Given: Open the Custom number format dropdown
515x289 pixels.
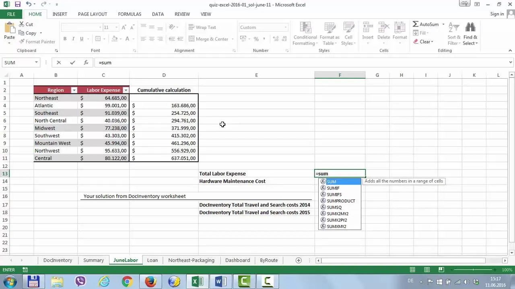Looking at the screenshot, I should (286, 27).
